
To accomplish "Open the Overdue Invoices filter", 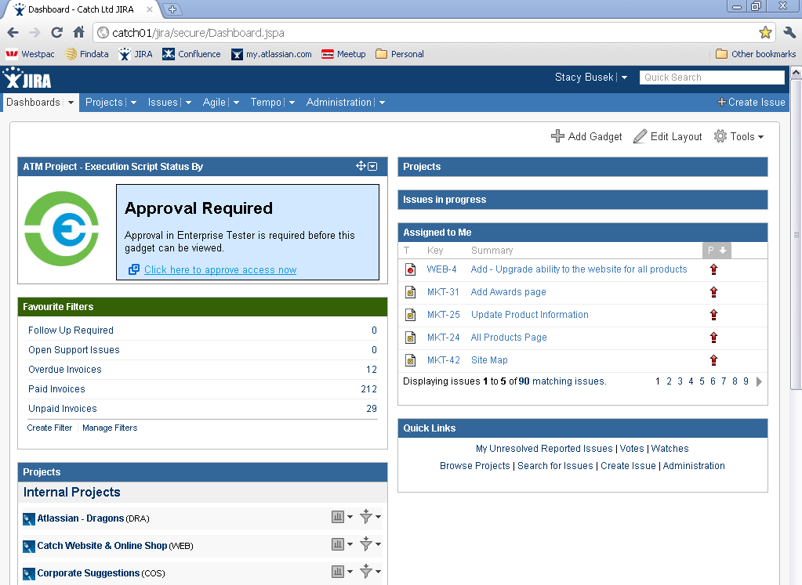I will point(65,370).
